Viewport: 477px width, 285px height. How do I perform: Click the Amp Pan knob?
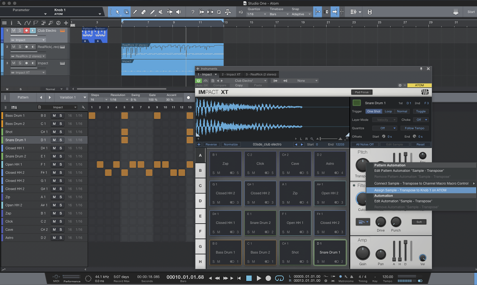pos(380,254)
